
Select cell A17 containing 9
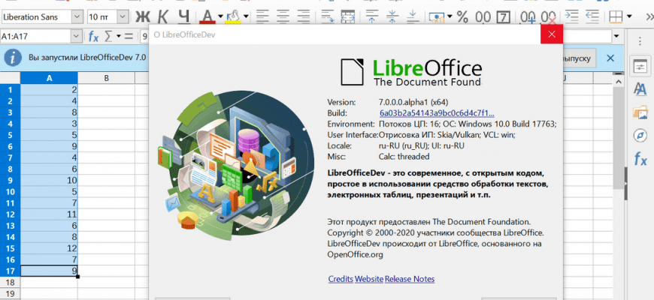[x=49, y=271]
